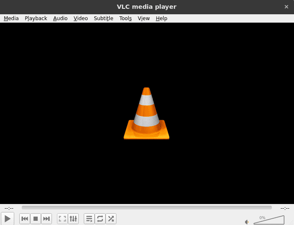Open the Audio menu
Screen dimensions: 294x225
pos(60,18)
